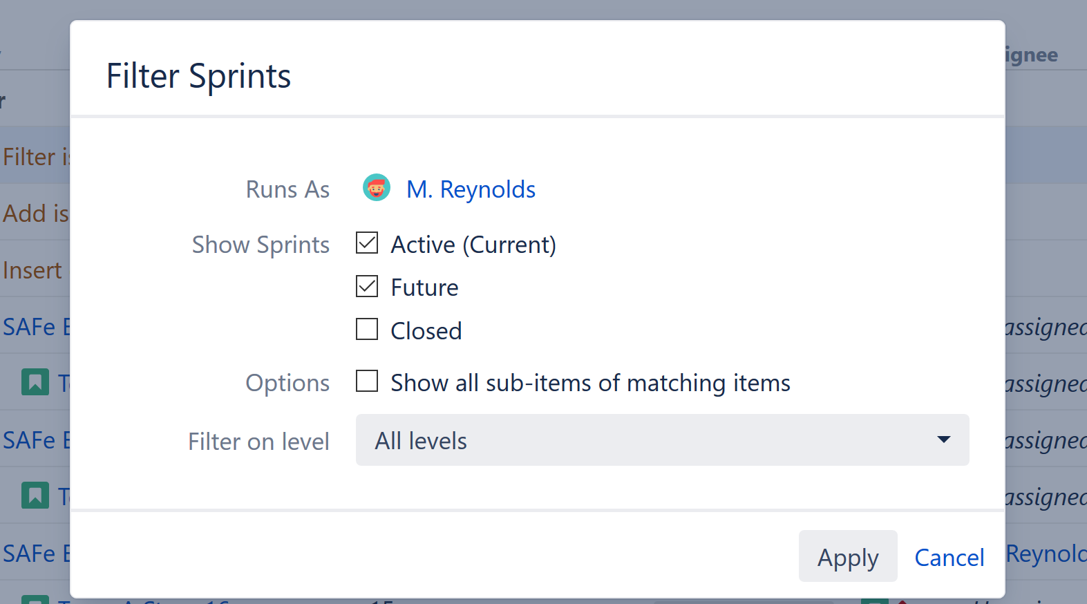Image resolution: width=1087 pixels, height=604 pixels.
Task: Uncheck the Future sprints checkbox
Action: [367, 287]
